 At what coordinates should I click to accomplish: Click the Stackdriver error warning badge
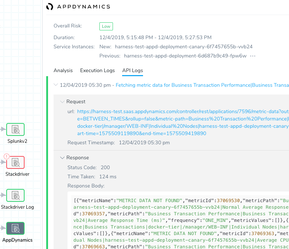[7, 156]
